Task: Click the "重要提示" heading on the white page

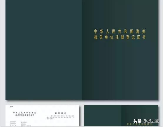Action: click(x=61, y=113)
